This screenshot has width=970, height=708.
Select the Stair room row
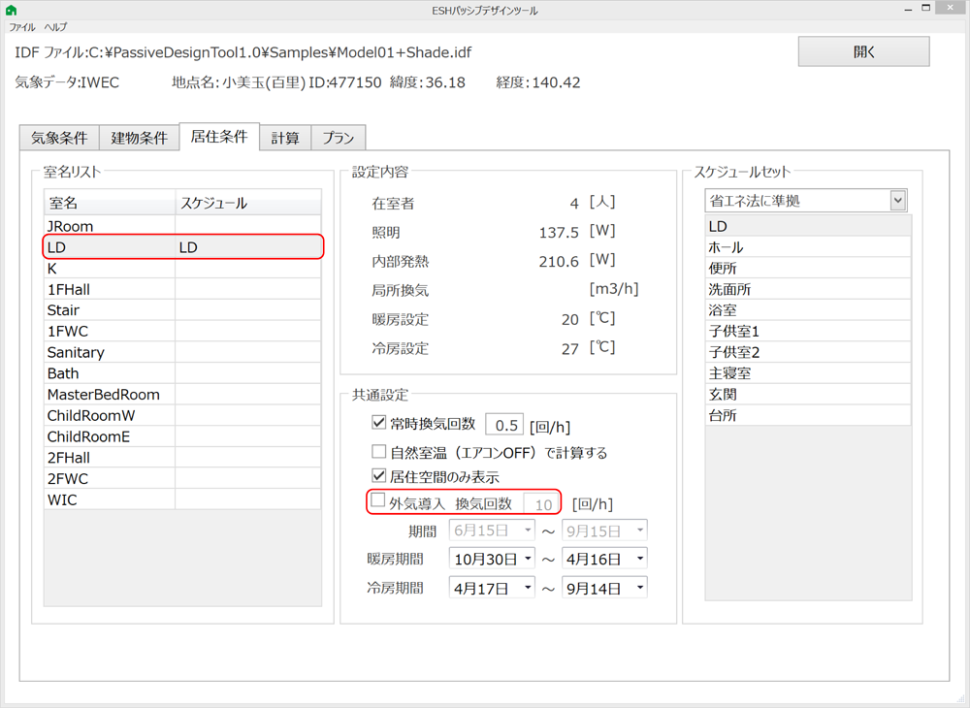pyautogui.click(x=182, y=310)
